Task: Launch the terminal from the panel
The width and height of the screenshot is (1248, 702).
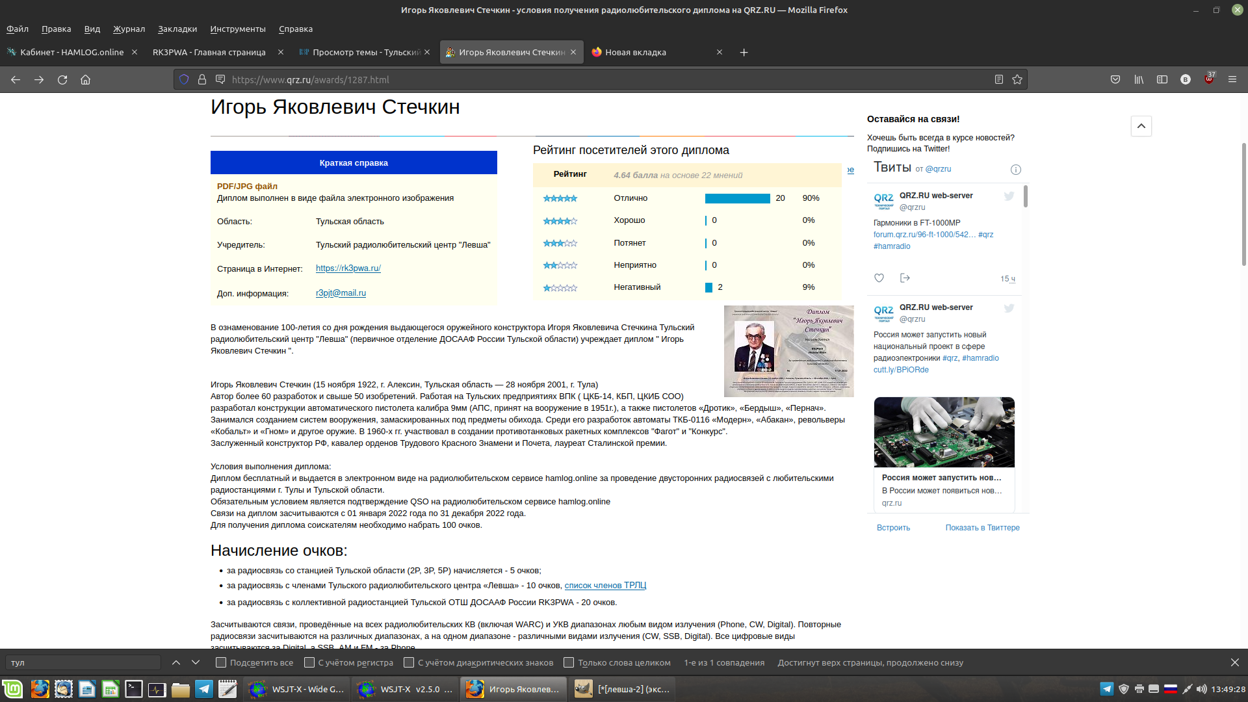Action: tap(133, 689)
